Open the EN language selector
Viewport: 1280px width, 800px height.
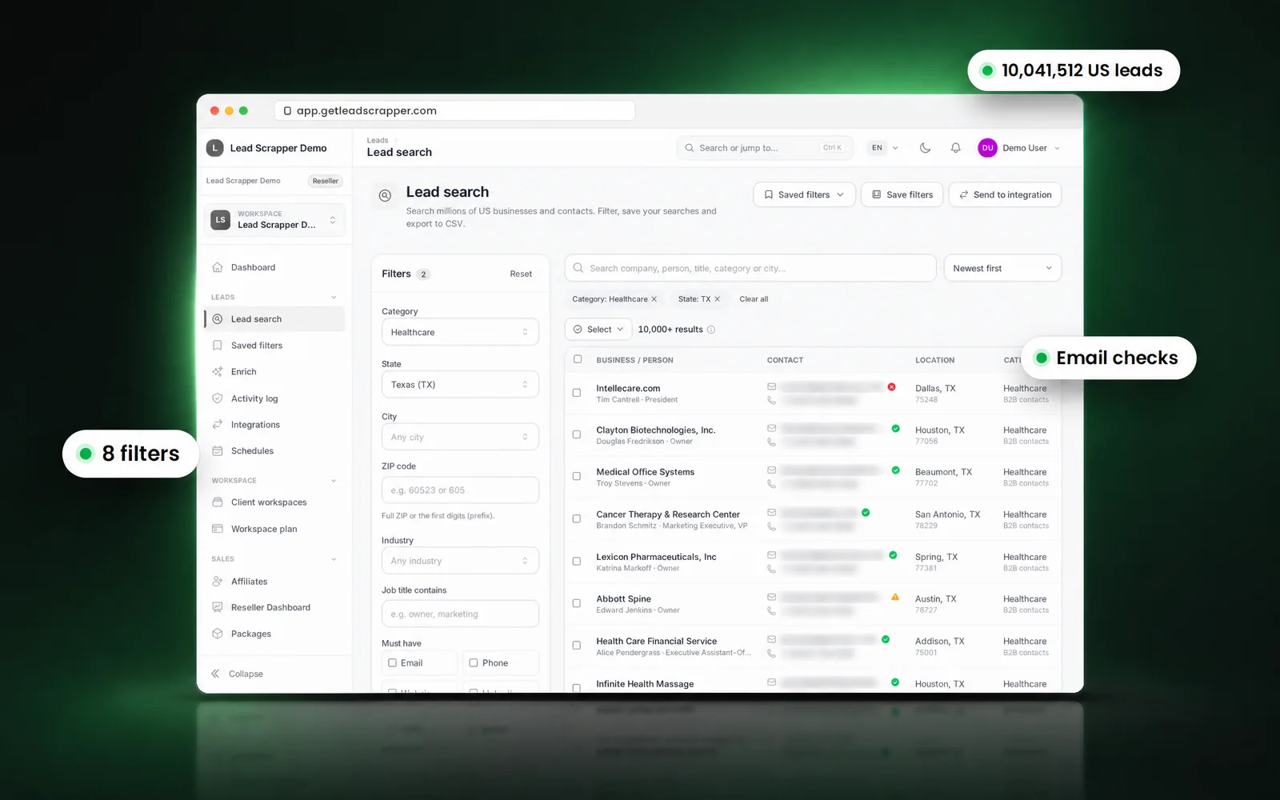pyautogui.click(x=884, y=148)
